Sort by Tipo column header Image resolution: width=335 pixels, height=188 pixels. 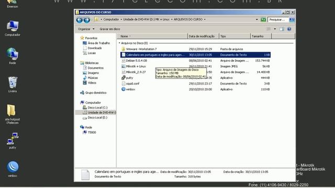(234, 36)
